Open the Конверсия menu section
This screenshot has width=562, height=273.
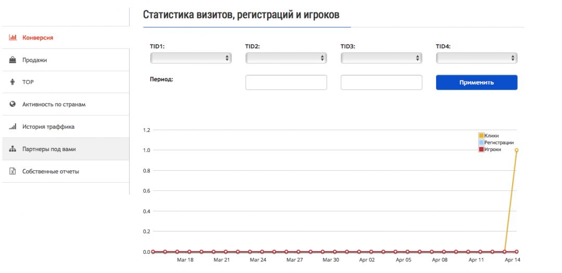[66, 37]
